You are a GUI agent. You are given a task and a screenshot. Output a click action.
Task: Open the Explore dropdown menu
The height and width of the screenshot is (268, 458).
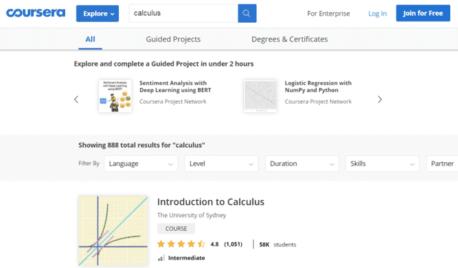click(97, 14)
